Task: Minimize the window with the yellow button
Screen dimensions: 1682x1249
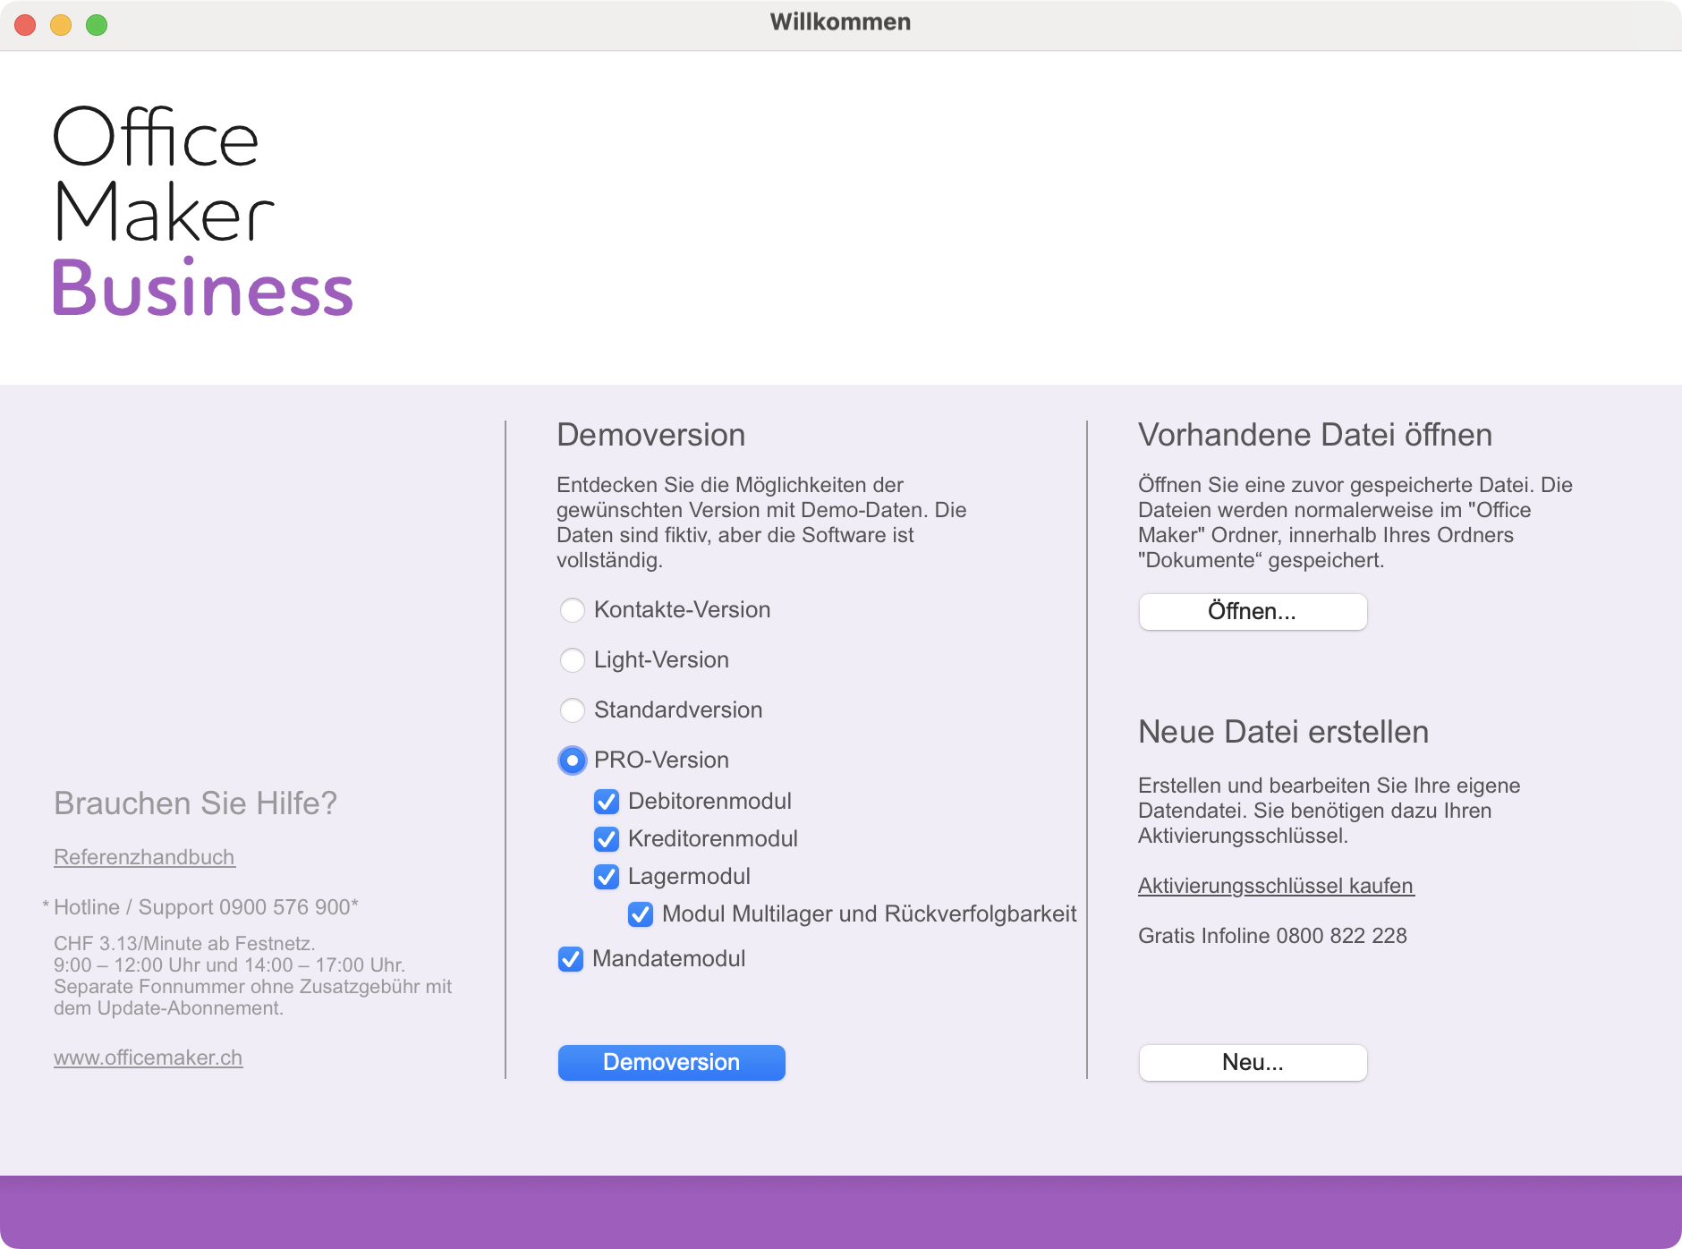Action: 61,25
